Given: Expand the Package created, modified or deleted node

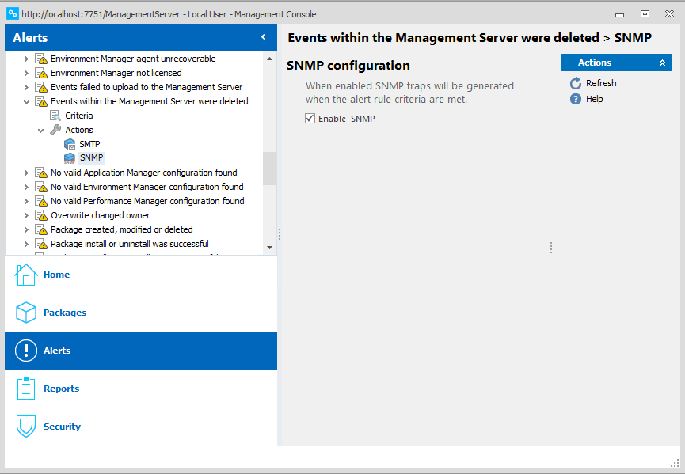Looking at the screenshot, I should (x=26, y=229).
